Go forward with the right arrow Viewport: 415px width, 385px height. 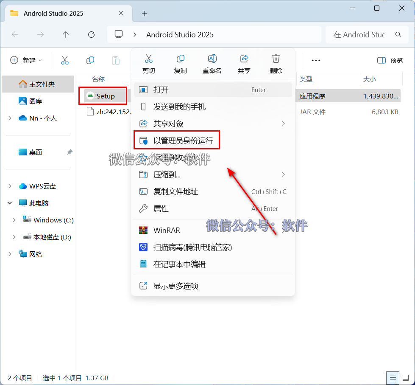pyautogui.click(x=41, y=34)
